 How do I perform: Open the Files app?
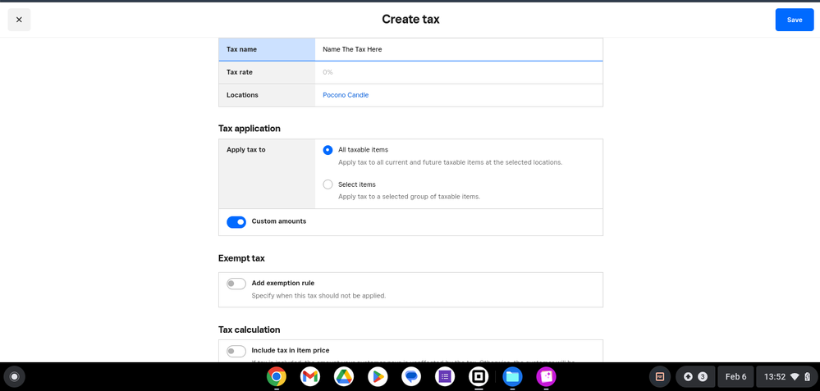coord(512,376)
